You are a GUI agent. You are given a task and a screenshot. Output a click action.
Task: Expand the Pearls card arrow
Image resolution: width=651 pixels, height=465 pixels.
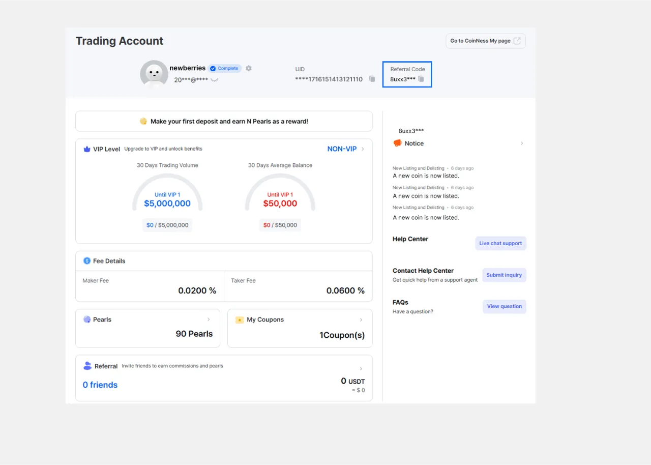tap(209, 319)
